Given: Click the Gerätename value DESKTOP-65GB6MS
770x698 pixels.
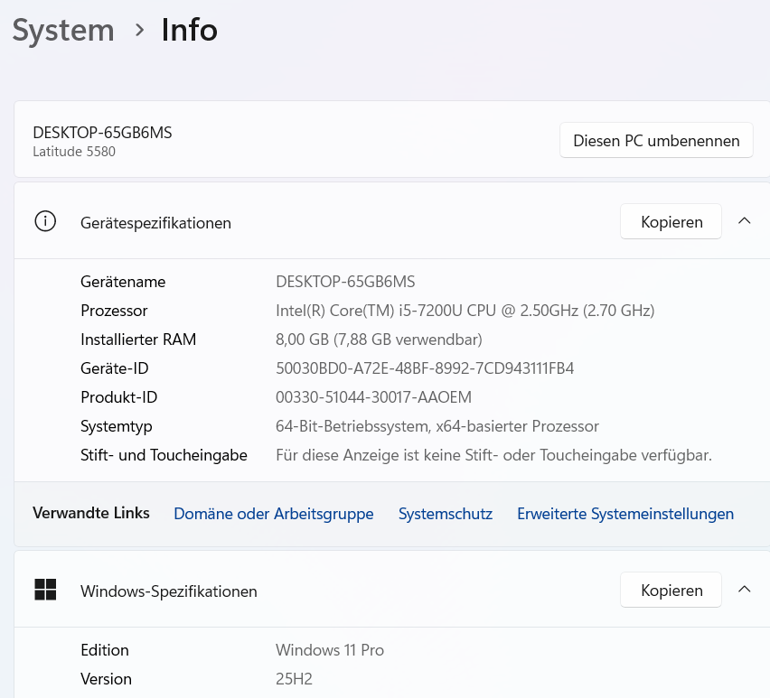Looking at the screenshot, I should point(345,282).
